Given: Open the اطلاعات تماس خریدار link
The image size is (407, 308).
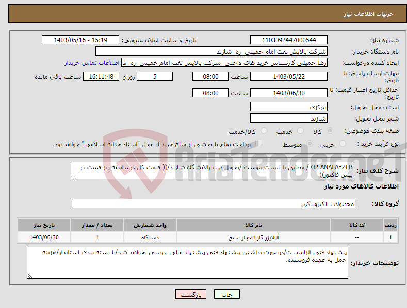Looking at the screenshot, I should 92,63.
